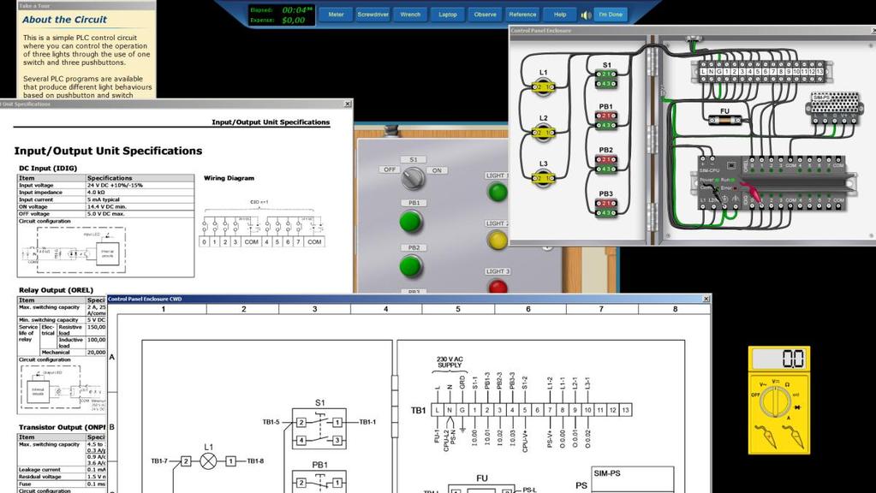Click the "Input voltage" row in the DC Input table

coord(106,185)
